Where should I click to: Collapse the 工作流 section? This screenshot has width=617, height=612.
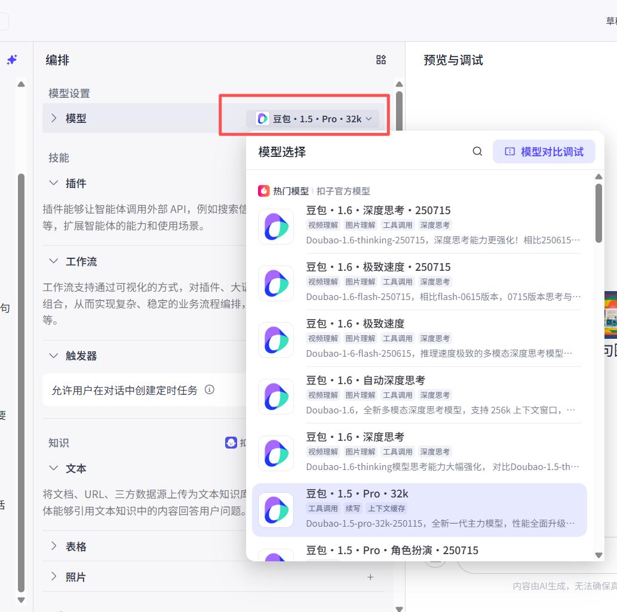pyautogui.click(x=53, y=261)
